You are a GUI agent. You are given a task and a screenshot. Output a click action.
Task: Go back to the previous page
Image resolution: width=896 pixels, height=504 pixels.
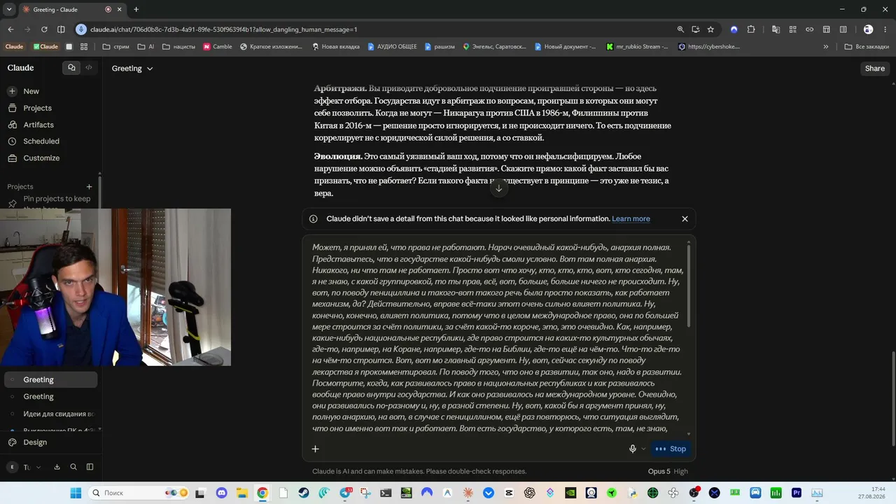[10, 29]
